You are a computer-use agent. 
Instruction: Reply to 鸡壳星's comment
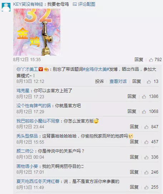click(x=132, y=96)
